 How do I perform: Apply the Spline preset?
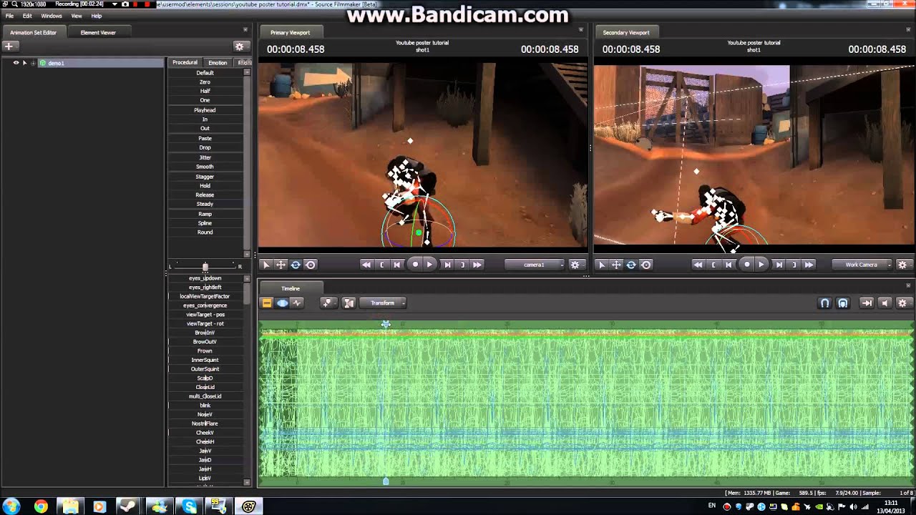pyautogui.click(x=205, y=222)
